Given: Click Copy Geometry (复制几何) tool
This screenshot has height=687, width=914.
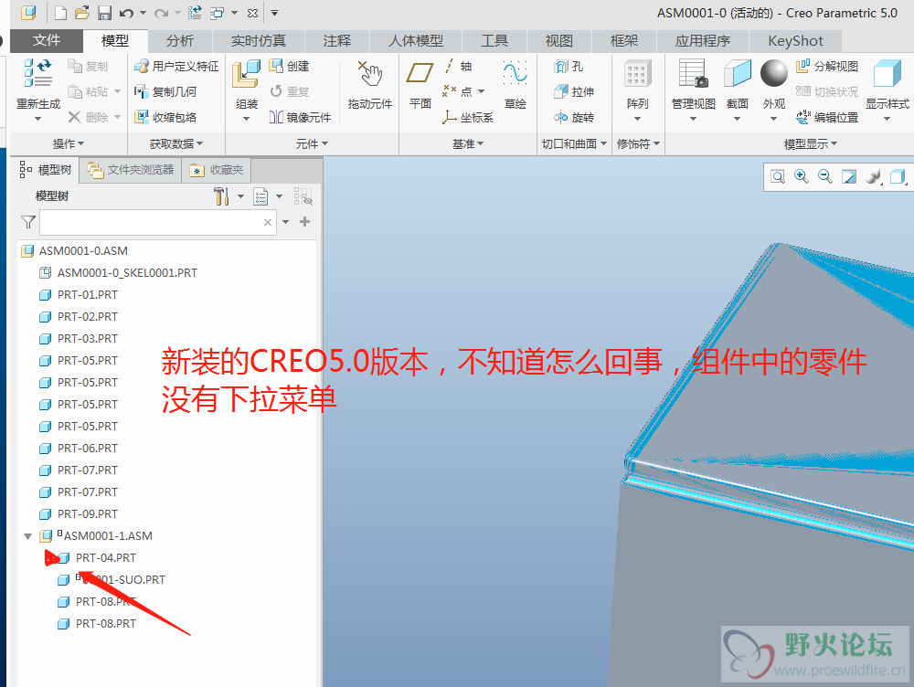Looking at the screenshot, I should 165,91.
